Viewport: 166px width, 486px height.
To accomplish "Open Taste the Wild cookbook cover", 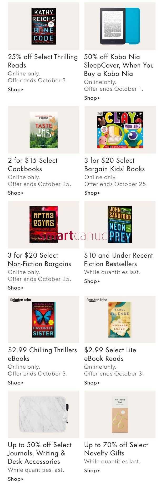I will tap(43, 130).
